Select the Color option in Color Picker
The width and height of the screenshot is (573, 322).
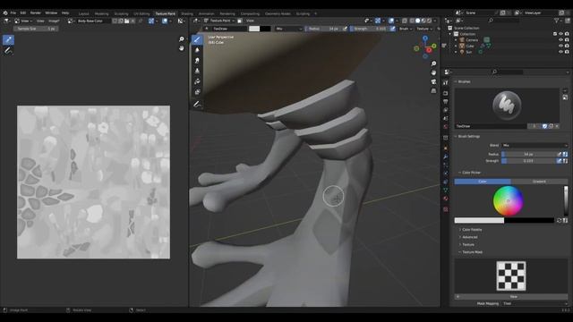pyautogui.click(x=483, y=182)
